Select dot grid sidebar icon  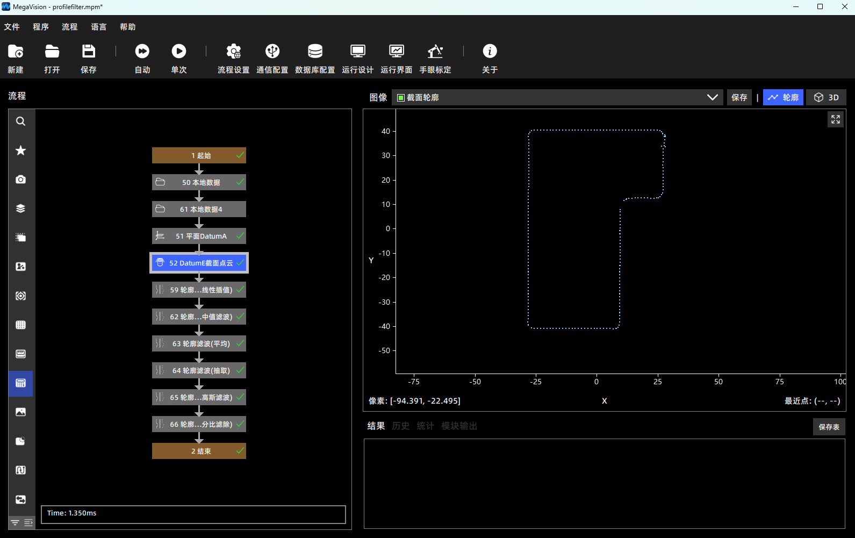click(x=21, y=325)
